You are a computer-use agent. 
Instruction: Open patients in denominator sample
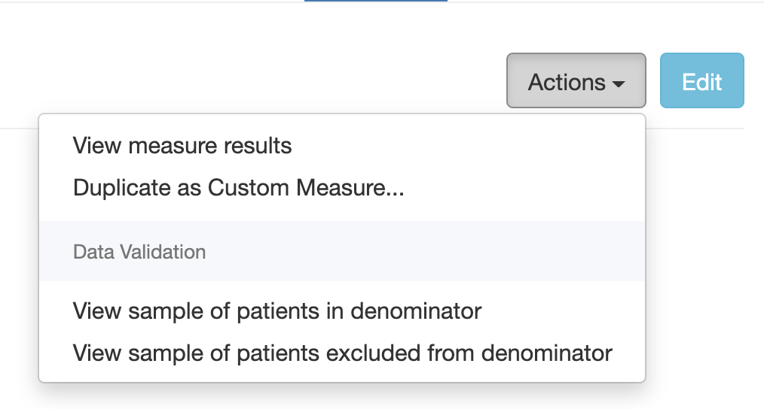point(277,310)
